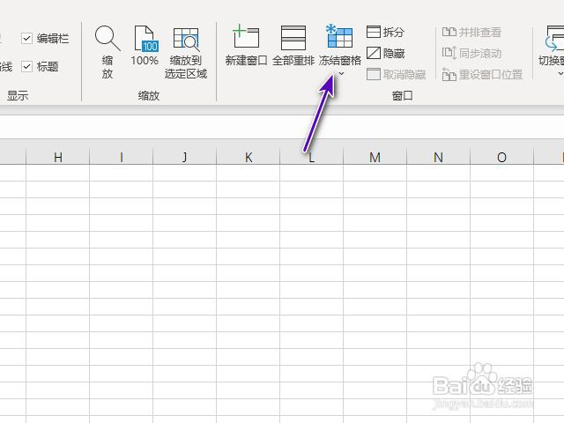Select column N header
This screenshot has height=423, width=564.
[438, 157]
